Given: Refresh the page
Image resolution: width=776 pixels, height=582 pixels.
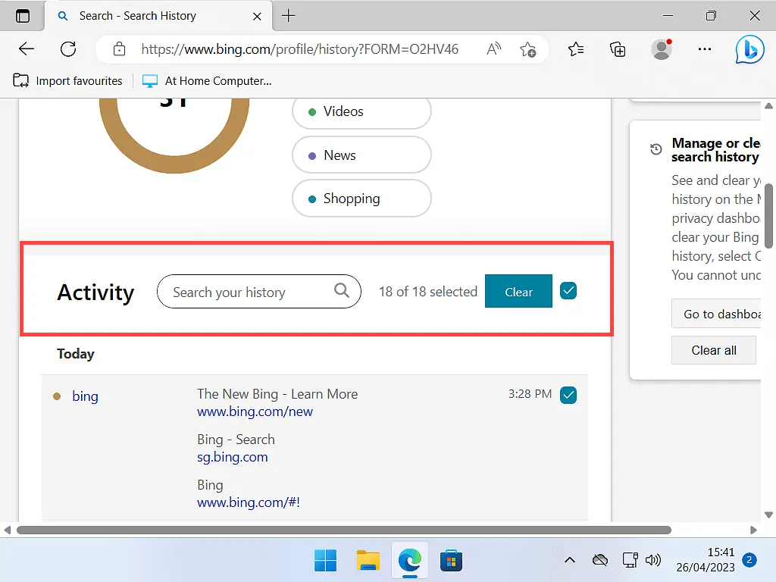Looking at the screenshot, I should point(68,48).
